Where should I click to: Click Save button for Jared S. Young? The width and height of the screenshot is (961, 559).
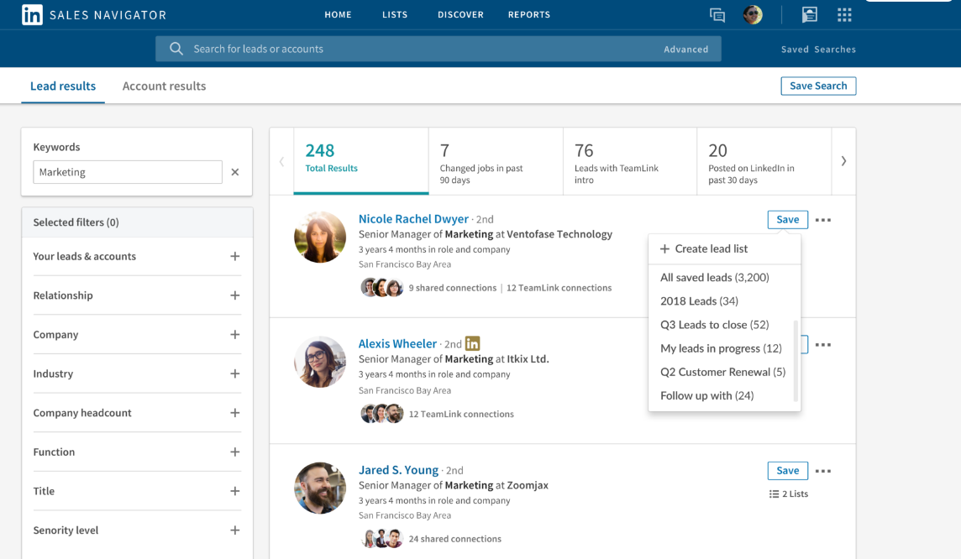click(788, 471)
